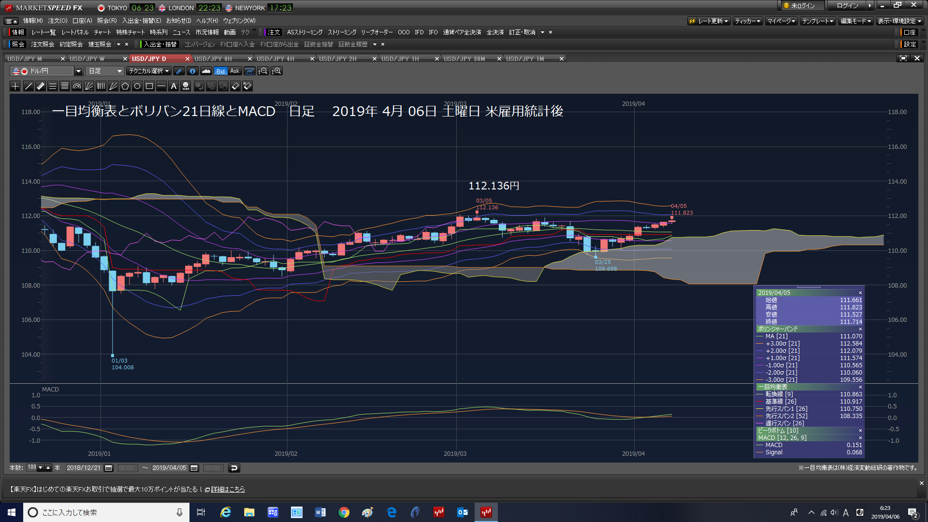Screen dimensions: 928x522
Task: Toggle Bid price display
Action: point(220,71)
